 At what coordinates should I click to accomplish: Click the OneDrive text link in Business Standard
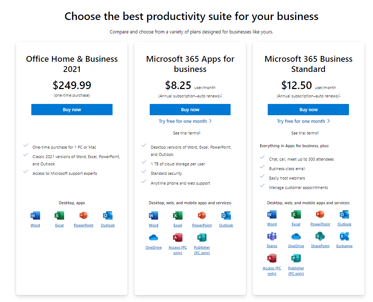click(x=296, y=246)
